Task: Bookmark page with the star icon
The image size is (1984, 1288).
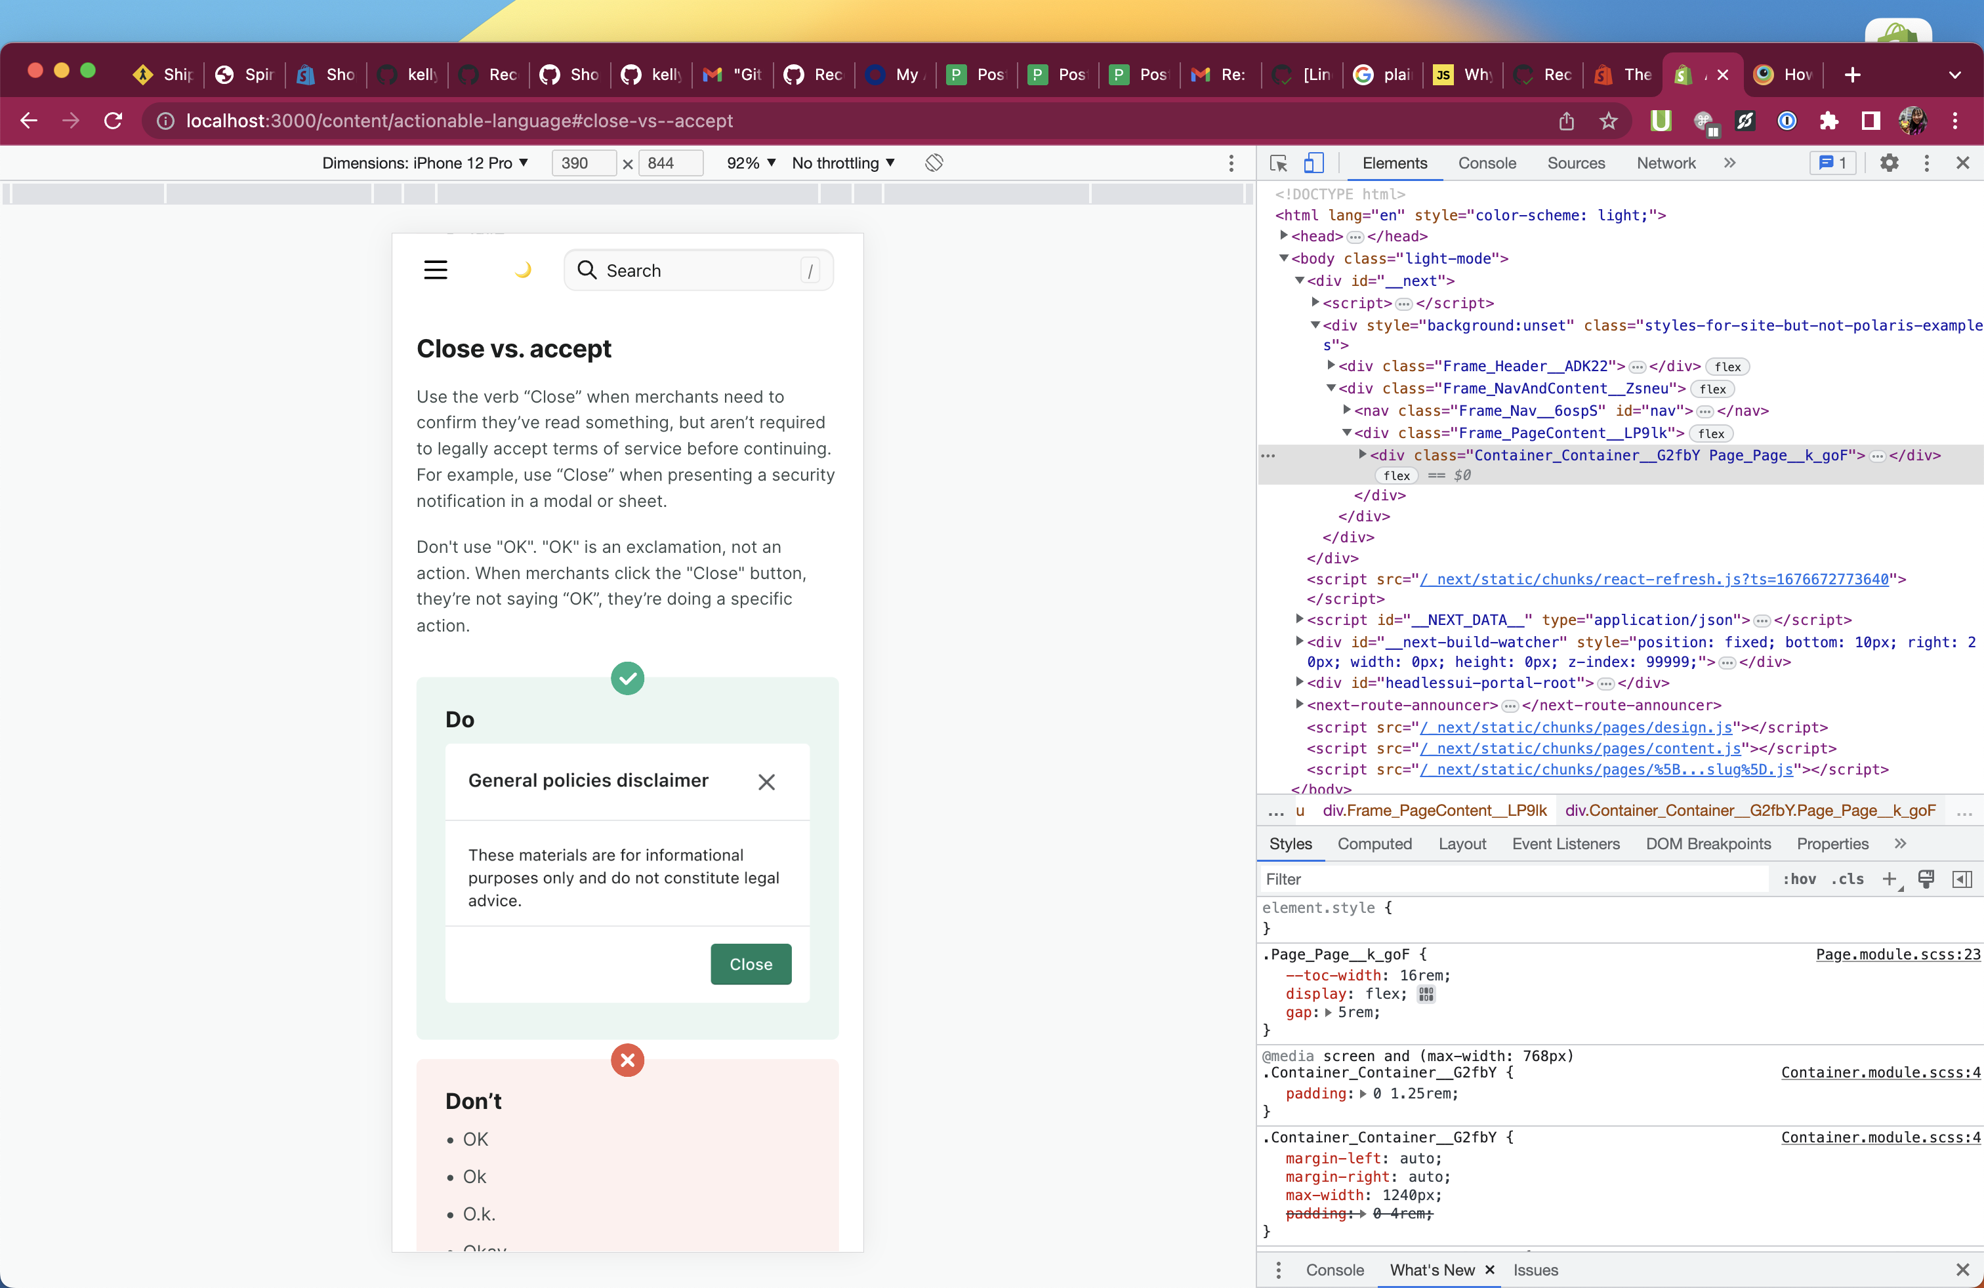Action: click(1608, 121)
